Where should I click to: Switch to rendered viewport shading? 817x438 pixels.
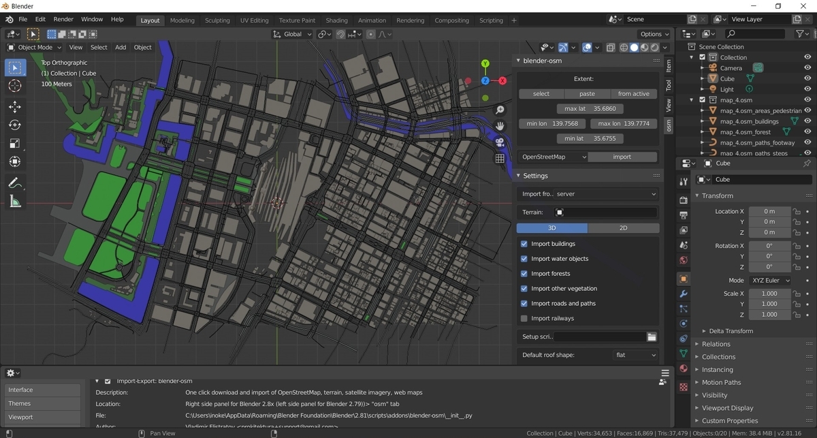tap(654, 48)
